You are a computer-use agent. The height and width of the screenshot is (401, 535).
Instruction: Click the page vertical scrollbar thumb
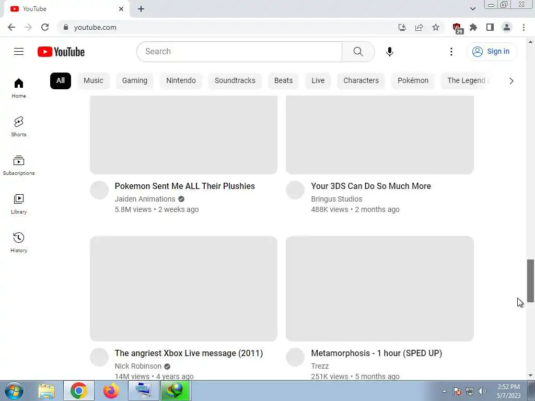pos(530,280)
